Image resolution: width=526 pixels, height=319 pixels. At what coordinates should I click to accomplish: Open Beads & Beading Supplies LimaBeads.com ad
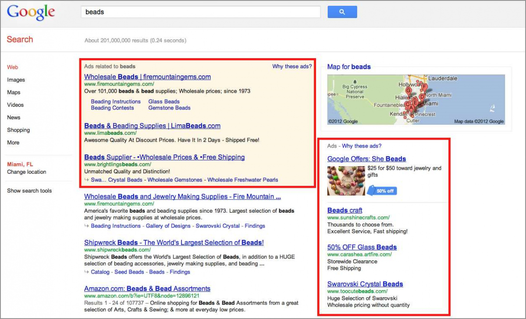(152, 126)
